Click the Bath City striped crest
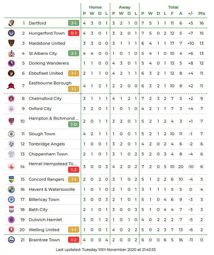214x255 pixels. (11, 210)
